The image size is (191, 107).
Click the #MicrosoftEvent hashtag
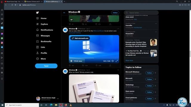pos(99,31)
